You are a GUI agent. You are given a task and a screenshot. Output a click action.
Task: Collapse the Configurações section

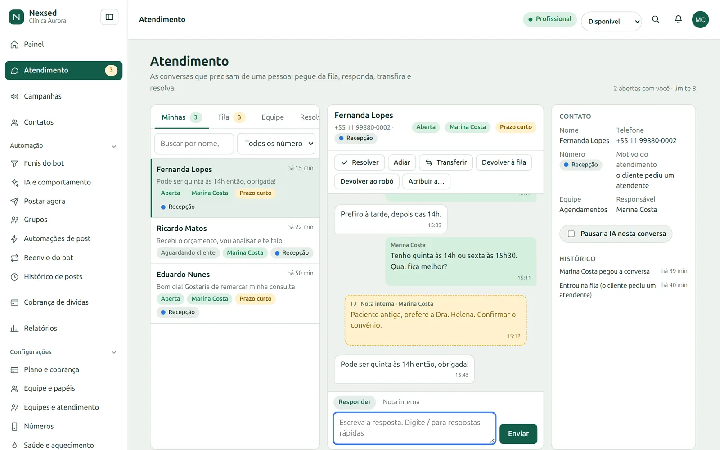pos(114,352)
